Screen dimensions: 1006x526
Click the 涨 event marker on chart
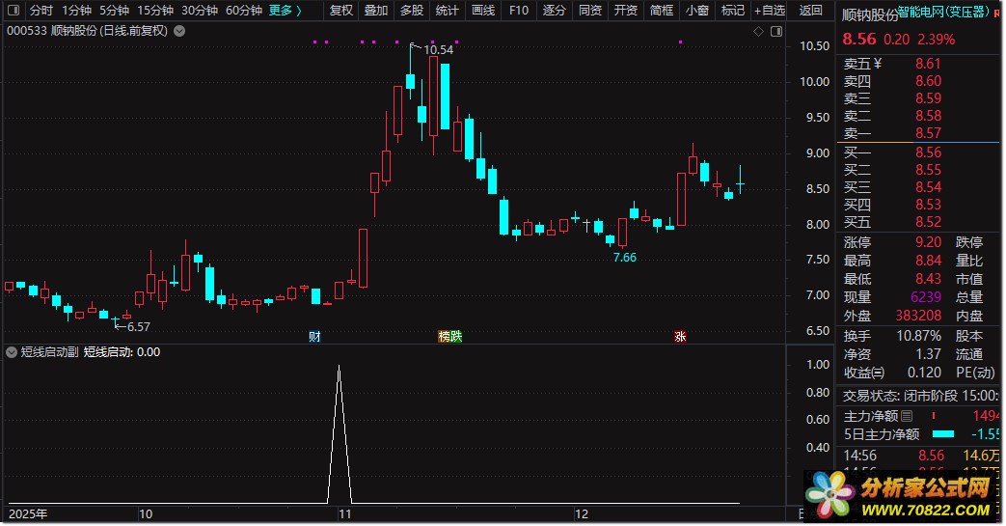coord(680,337)
